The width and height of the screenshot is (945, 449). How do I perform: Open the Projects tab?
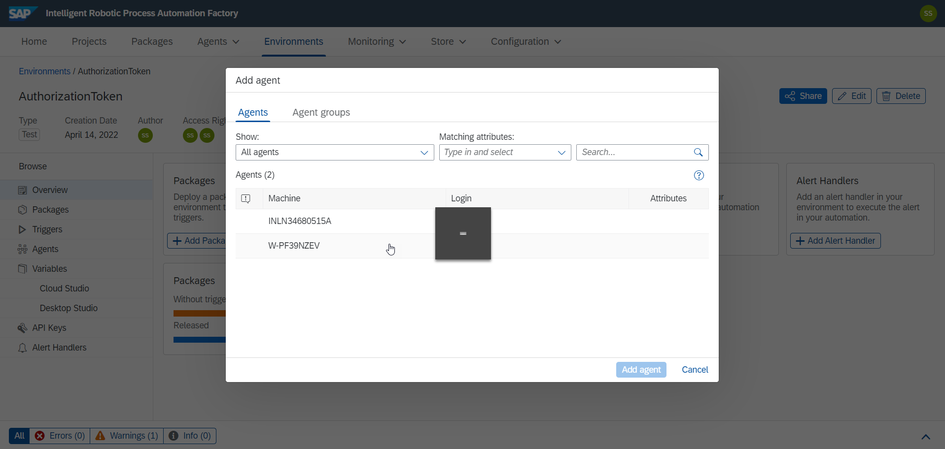(89, 42)
